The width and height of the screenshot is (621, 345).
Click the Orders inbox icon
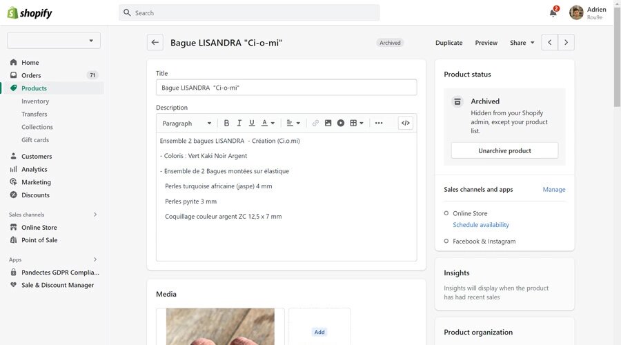point(14,75)
